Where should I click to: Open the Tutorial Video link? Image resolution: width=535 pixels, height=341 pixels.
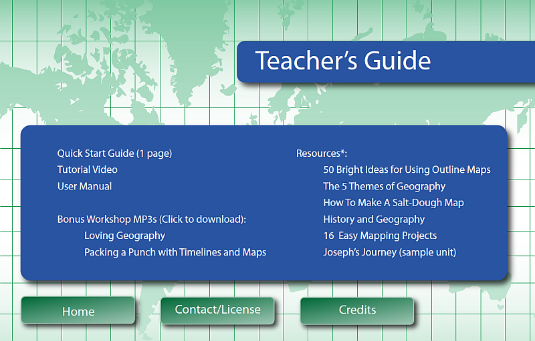pyautogui.click(x=88, y=169)
